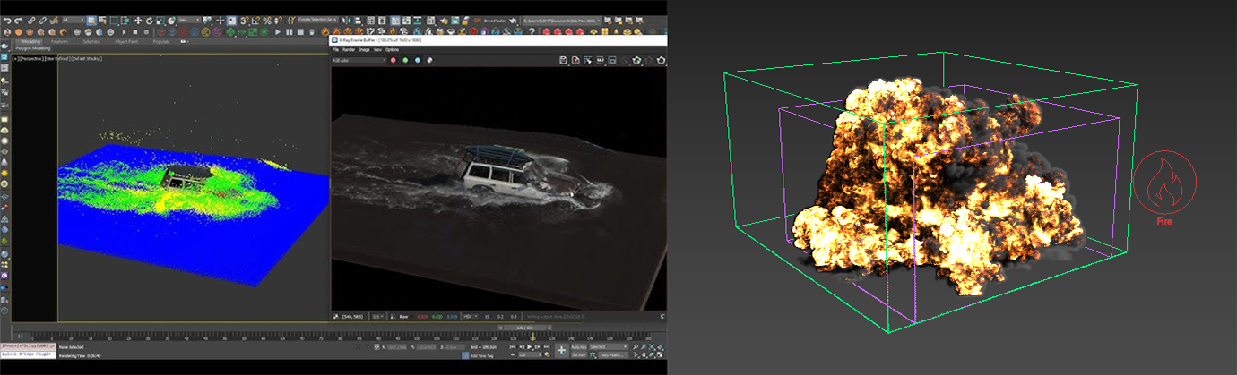Open the Render menu in frame buffer
Viewport: 1237px width, 375px height.
(x=348, y=50)
